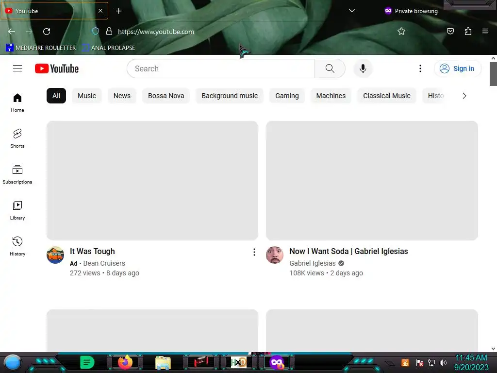
Task: Open HxD editor from taskbar
Action: 239,362
